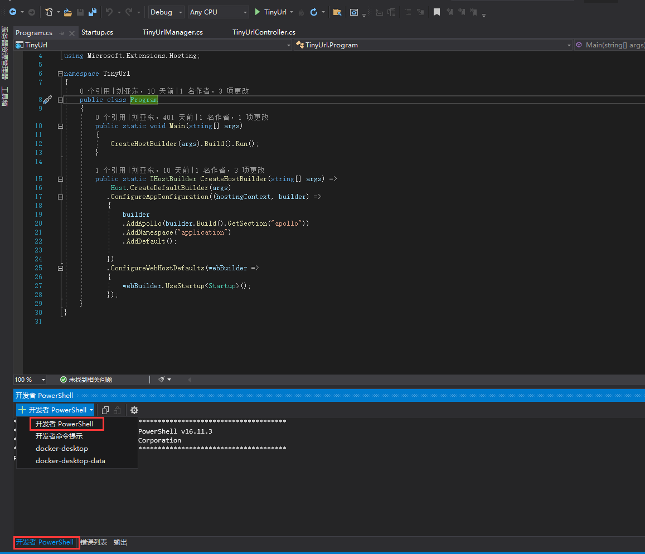Switch to the Startup.cs tab
Image resolution: width=645 pixels, height=554 pixels.
point(97,32)
